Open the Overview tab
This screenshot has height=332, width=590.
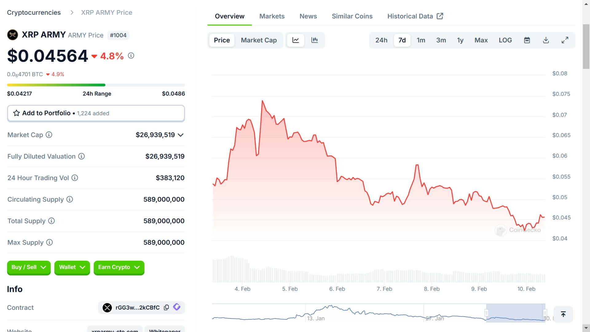230,16
